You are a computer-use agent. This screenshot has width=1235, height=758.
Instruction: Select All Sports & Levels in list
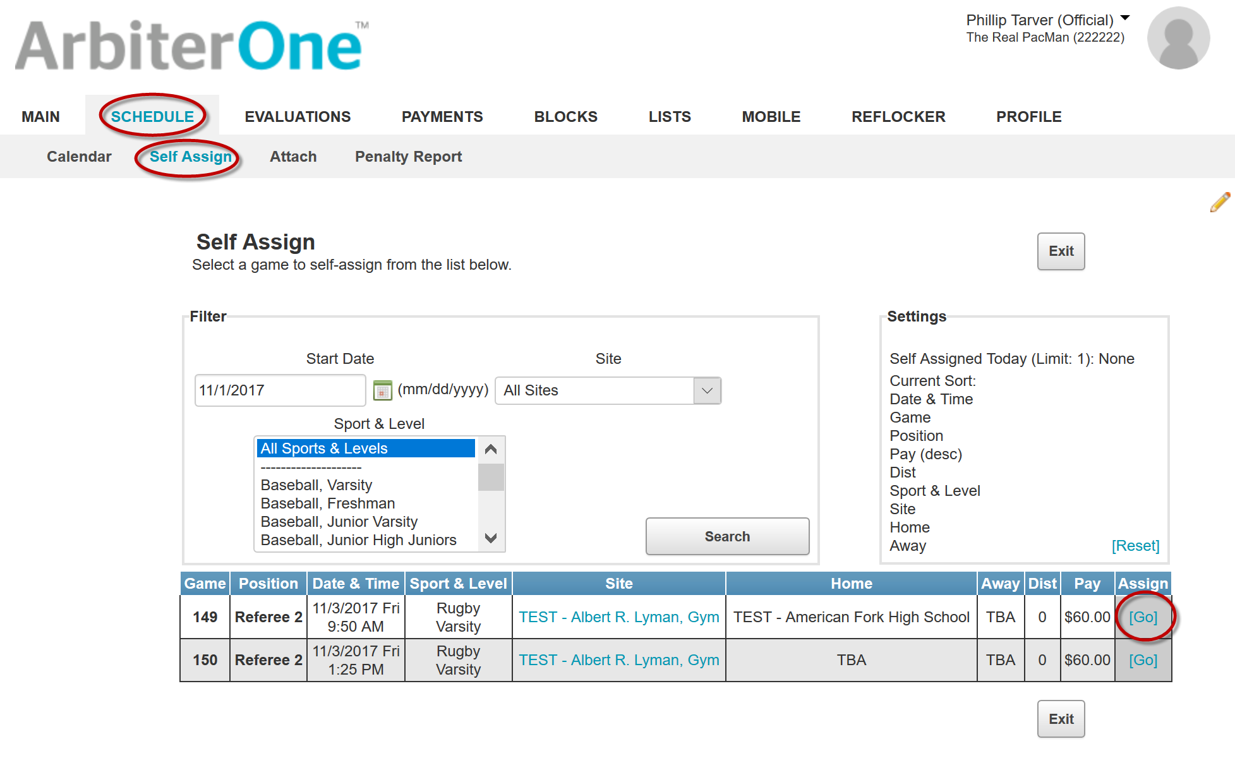pos(366,448)
